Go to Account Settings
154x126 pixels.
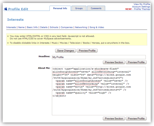[141, 7]
